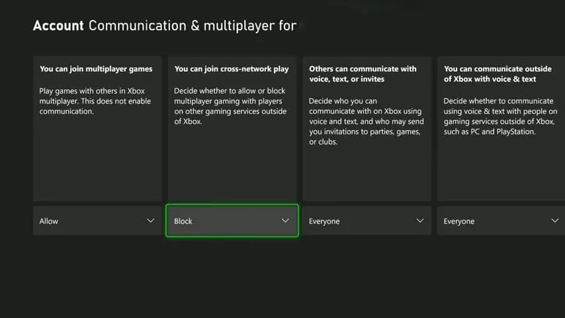
Task: Expand the Everyone dropdown for outside-Xbox communication
Action: coord(501,221)
